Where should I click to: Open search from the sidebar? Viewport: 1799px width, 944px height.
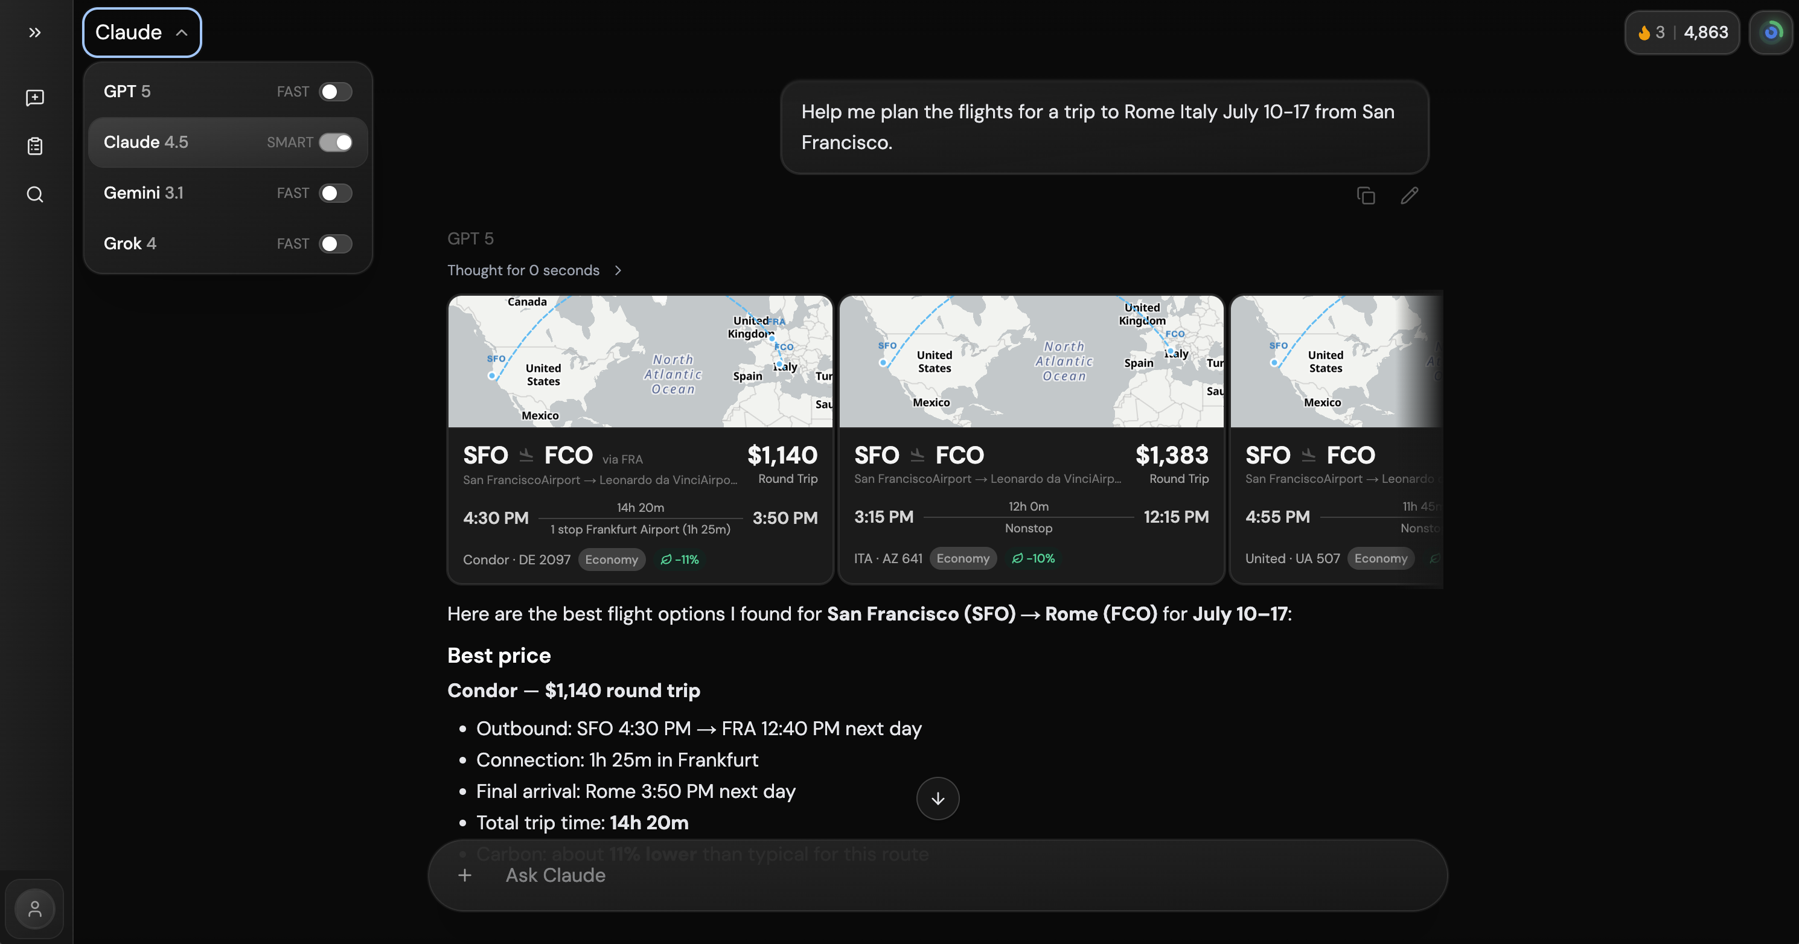[x=35, y=194]
